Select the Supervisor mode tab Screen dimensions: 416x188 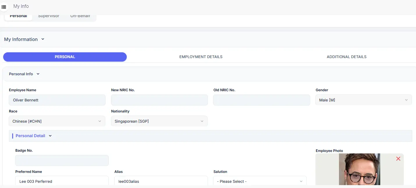pyautogui.click(x=49, y=16)
